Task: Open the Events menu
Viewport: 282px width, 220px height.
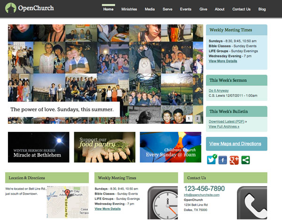Action: (x=186, y=9)
